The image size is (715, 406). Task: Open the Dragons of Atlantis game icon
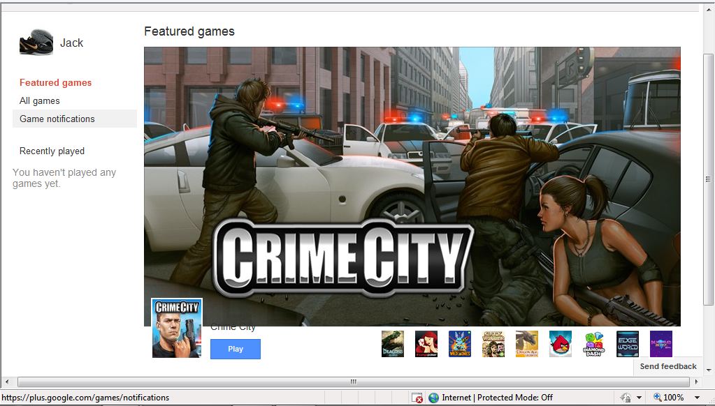click(393, 344)
